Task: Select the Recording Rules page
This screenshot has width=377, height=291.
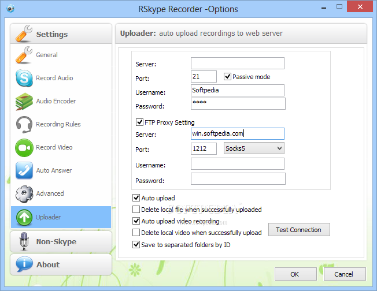Action: click(58, 124)
